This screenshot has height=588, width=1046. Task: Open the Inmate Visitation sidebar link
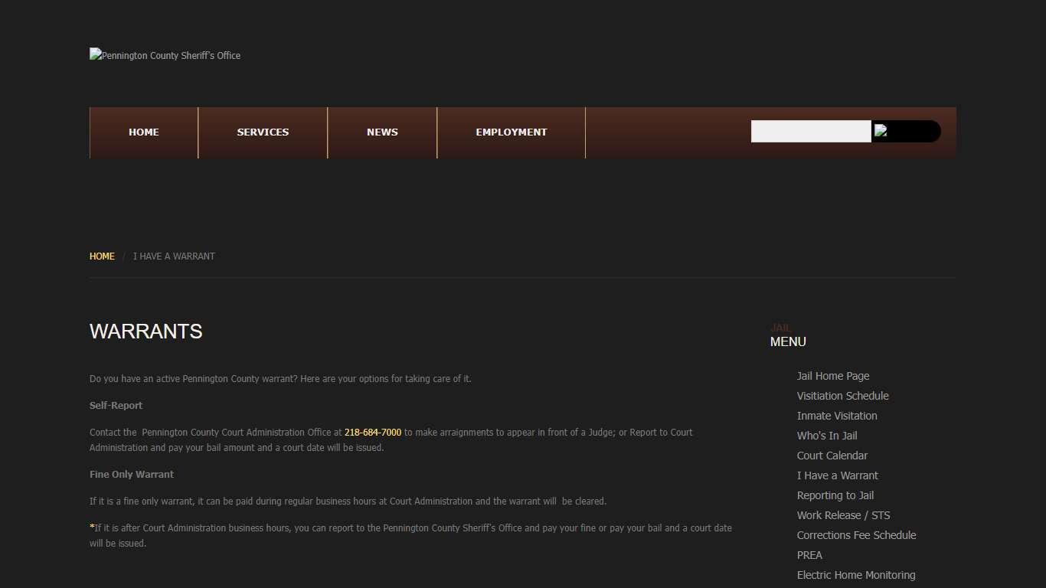click(x=836, y=416)
